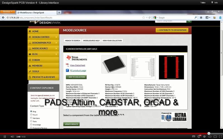Open a new browser tab

[59, 13]
